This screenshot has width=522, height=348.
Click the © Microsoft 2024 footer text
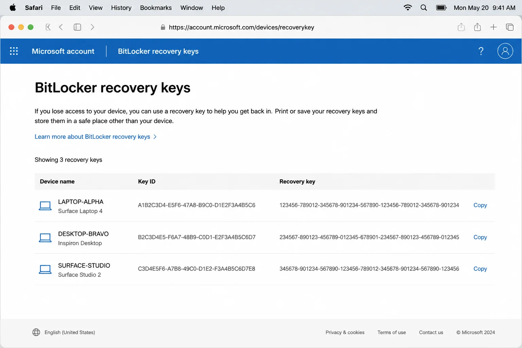475,332
